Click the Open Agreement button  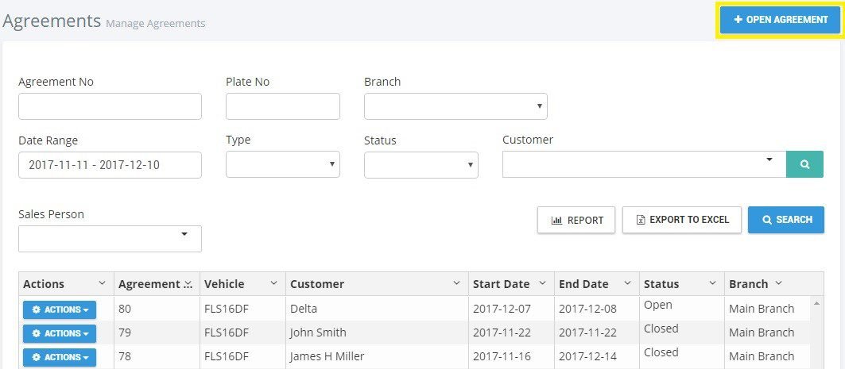(780, 20)
